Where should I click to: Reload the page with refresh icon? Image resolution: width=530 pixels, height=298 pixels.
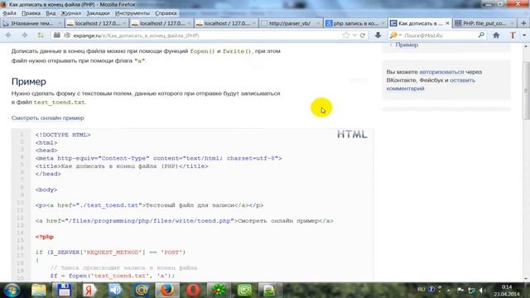363,35
